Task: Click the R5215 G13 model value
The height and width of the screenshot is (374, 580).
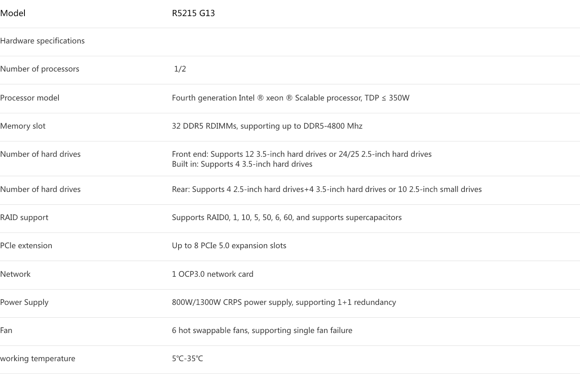Action: tap(193, 13)
